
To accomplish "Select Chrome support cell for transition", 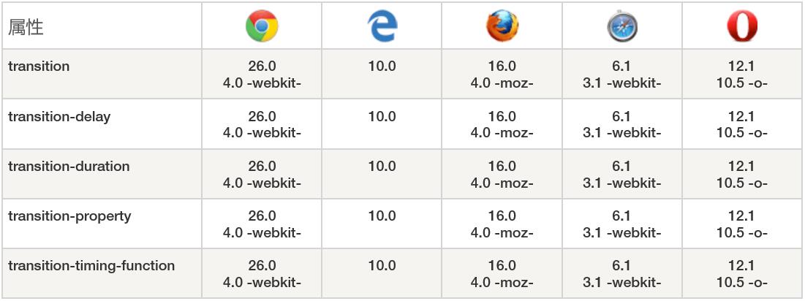I will 262,75.
